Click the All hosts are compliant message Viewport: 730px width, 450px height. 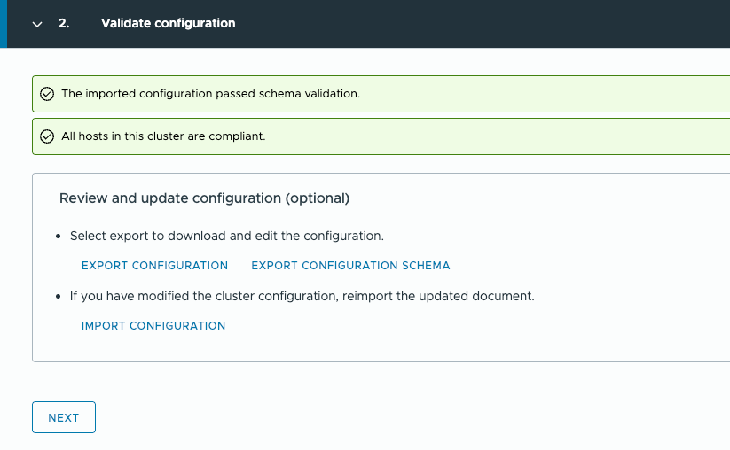click(163, 136)
